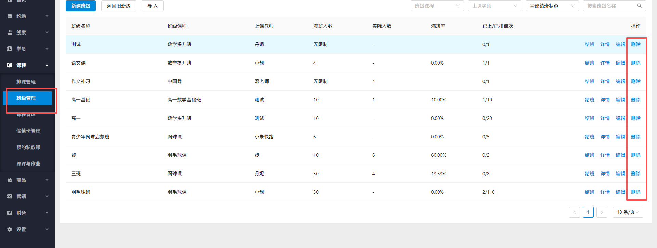Open the 班级课程 filter dropdown
The height and width of the screenshot is (248, 657).
pyautogui.click(x=437, y=6)
